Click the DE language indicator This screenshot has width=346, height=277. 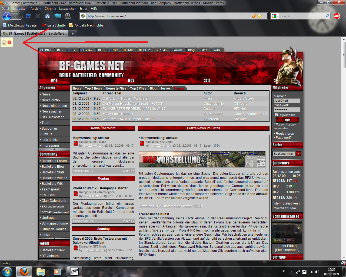(x=284, y=271)
